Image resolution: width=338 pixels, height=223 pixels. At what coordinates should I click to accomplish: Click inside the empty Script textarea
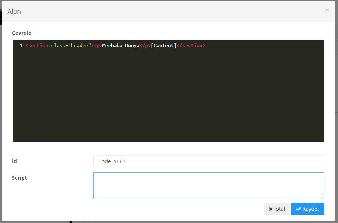tap(209, 185)
